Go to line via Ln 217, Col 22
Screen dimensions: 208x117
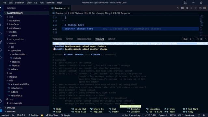pyautogui.click(x=150, y=115)
